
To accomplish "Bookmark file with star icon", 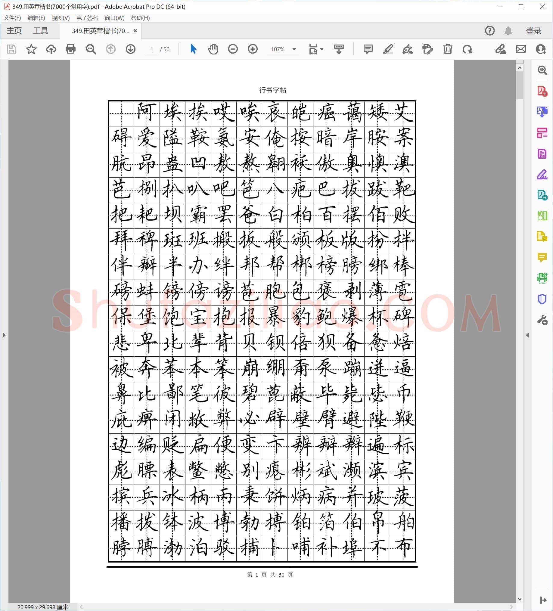I will pos(31,49).
